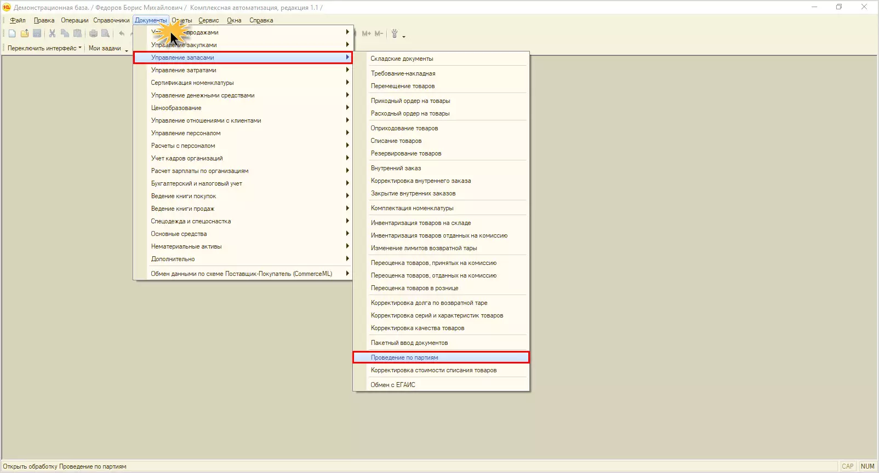The image size is (879, 473).
Task: Open the Файл menu
Action: click(18, 20)
